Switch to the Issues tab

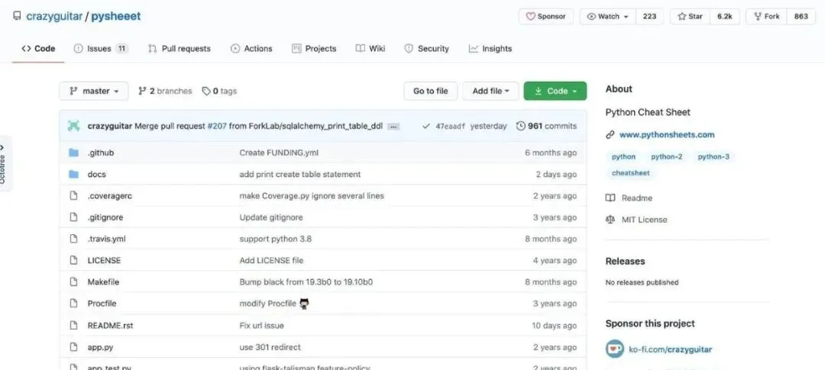point(101,48)
